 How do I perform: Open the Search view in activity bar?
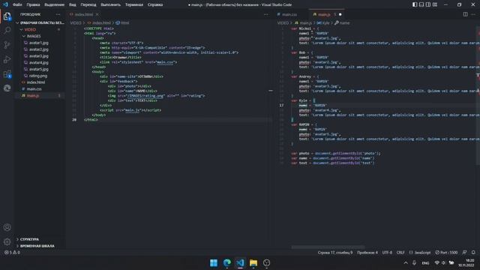7,30
